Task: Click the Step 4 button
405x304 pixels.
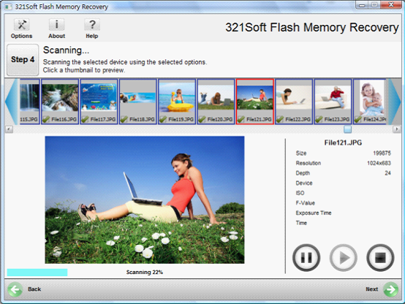Action: [x=23, y=60]
